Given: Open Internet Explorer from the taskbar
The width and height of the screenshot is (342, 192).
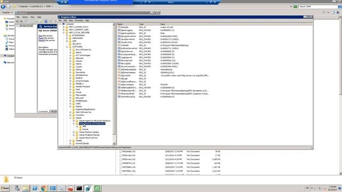Looking at the screenshot, I should coord(34,188).
